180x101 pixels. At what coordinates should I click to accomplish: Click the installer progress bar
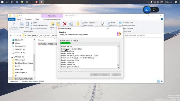[x=90, y=43]
